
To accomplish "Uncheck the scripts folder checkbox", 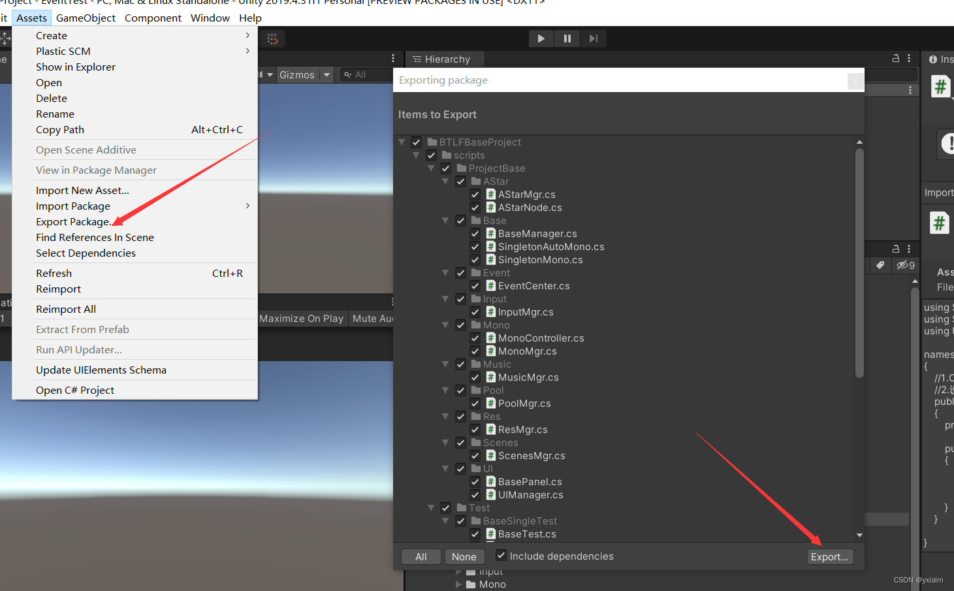I will click(431, 155).
